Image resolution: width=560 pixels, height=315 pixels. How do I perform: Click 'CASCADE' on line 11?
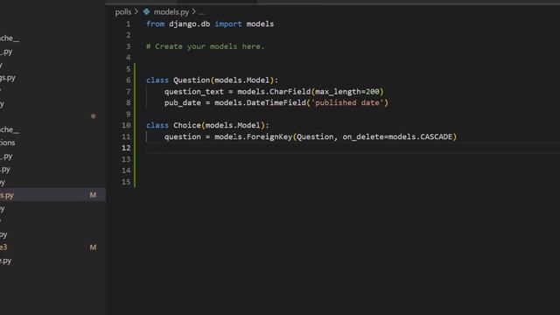click(x=436, y=136)
